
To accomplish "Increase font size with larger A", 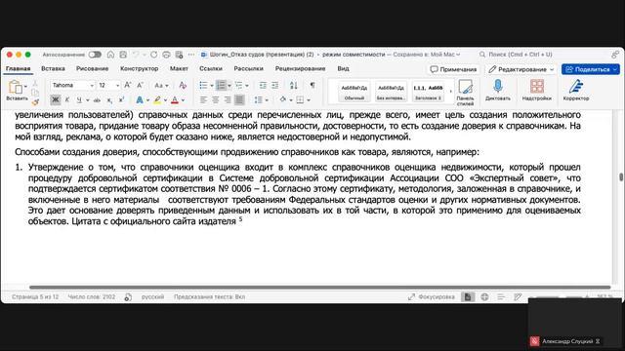I will point(128,85).
